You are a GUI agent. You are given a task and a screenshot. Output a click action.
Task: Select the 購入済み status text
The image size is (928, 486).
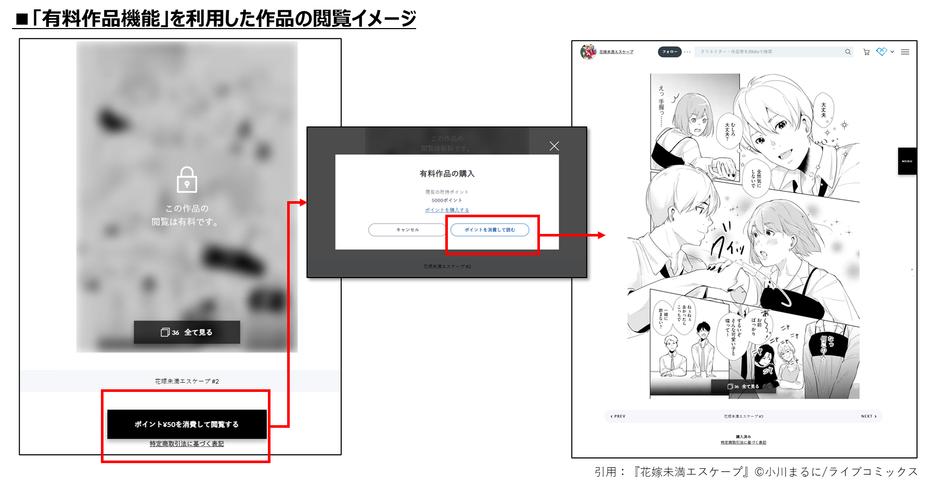coord(743,437)
